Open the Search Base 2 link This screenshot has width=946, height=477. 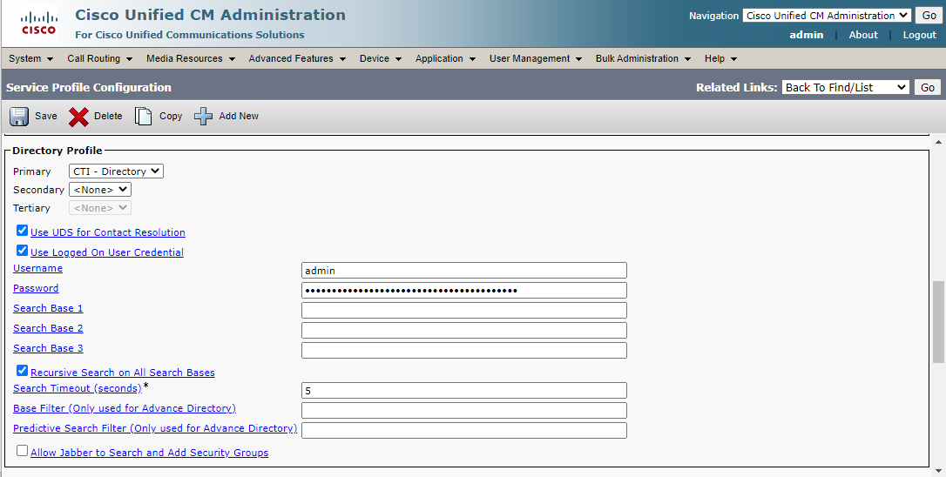click(48, 328)
